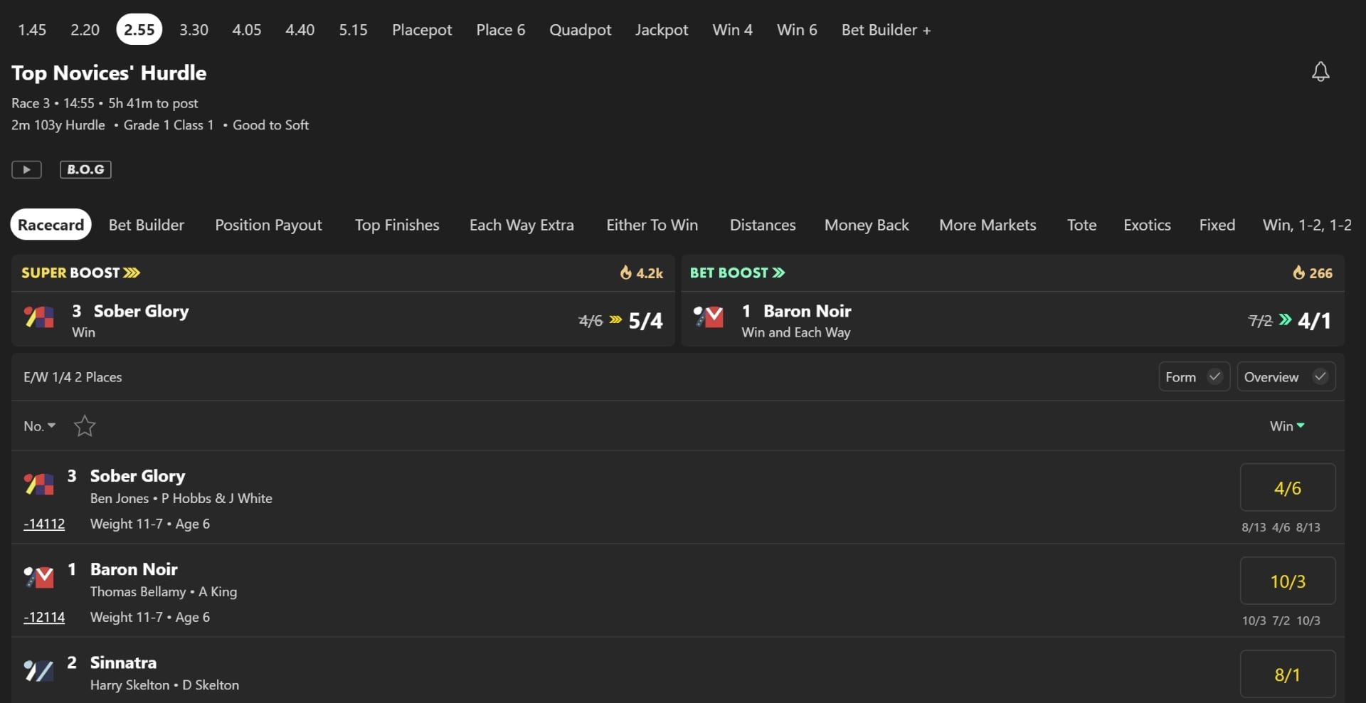This screenshot has height=703, width=1366.
Task: Click Bet Boost arrows icon
Action: pos(779,273)
